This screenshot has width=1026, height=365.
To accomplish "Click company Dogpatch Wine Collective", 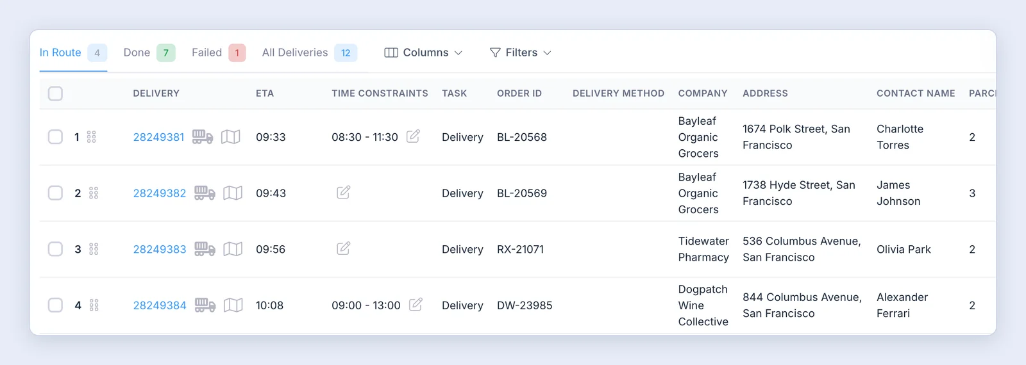I will click(x=703, y=305).
